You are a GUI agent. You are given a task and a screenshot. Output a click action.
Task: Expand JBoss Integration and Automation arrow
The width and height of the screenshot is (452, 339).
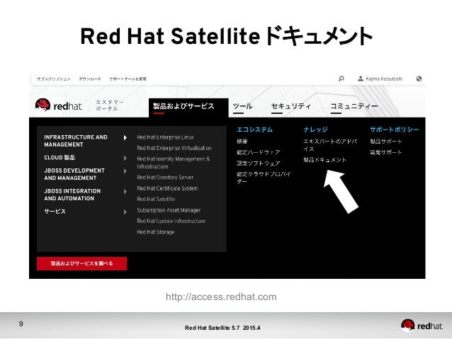click(x=125, y=192)
